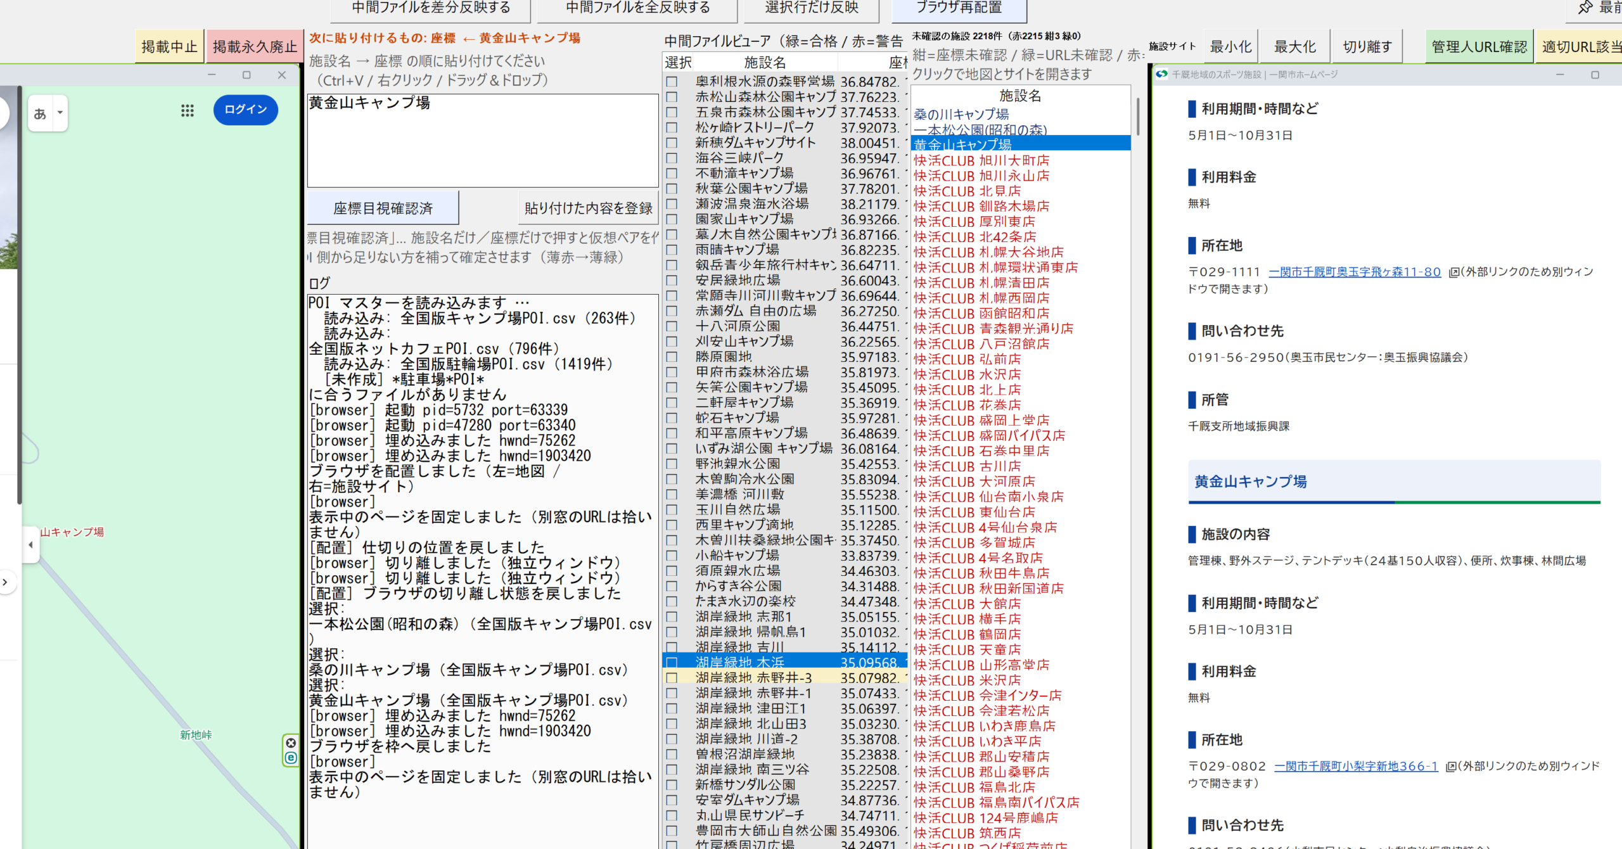This screenshot has height=849, width=1622.
Task: Click ログイン button in map window
Action: pyautogui.click(x=246, y=110)
